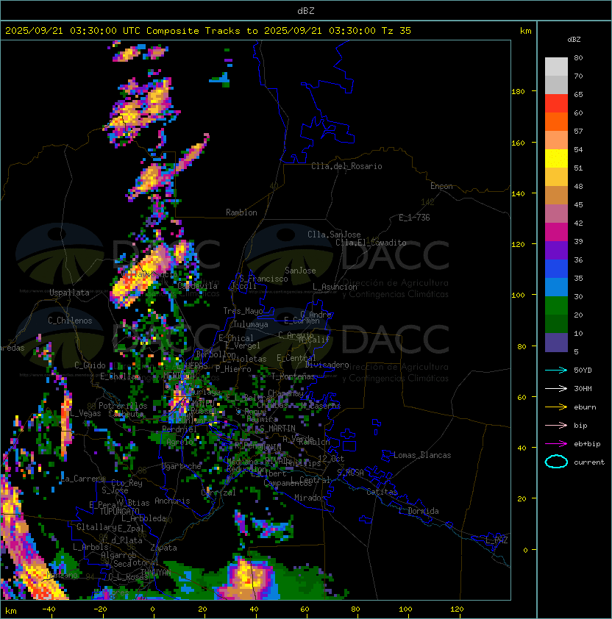Click the 'Clla.SanJose' map label
This screenshot has height=619, width=612.
[334, 235]
